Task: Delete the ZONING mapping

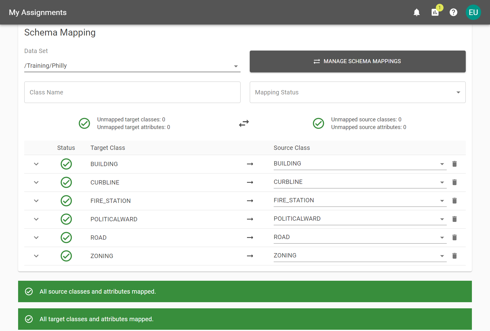Action: 454,256
